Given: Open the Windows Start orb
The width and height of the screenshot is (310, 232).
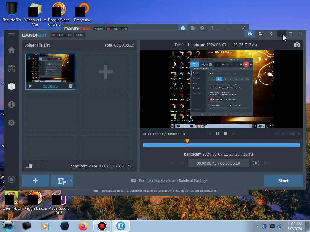Looking at the screenshot, I should tap(8, 226).
